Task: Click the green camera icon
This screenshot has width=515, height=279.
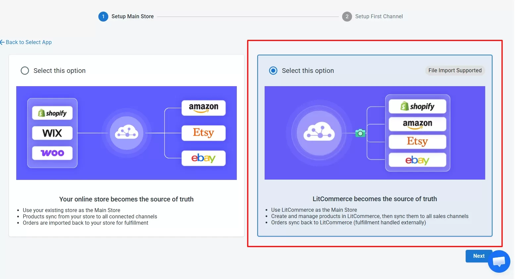Action: click(360, 133)
